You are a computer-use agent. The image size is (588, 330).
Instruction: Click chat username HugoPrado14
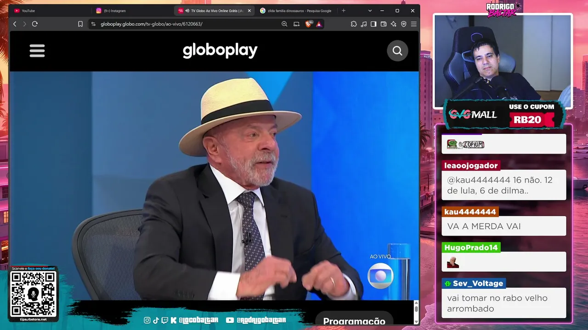(x=471, y=247)
